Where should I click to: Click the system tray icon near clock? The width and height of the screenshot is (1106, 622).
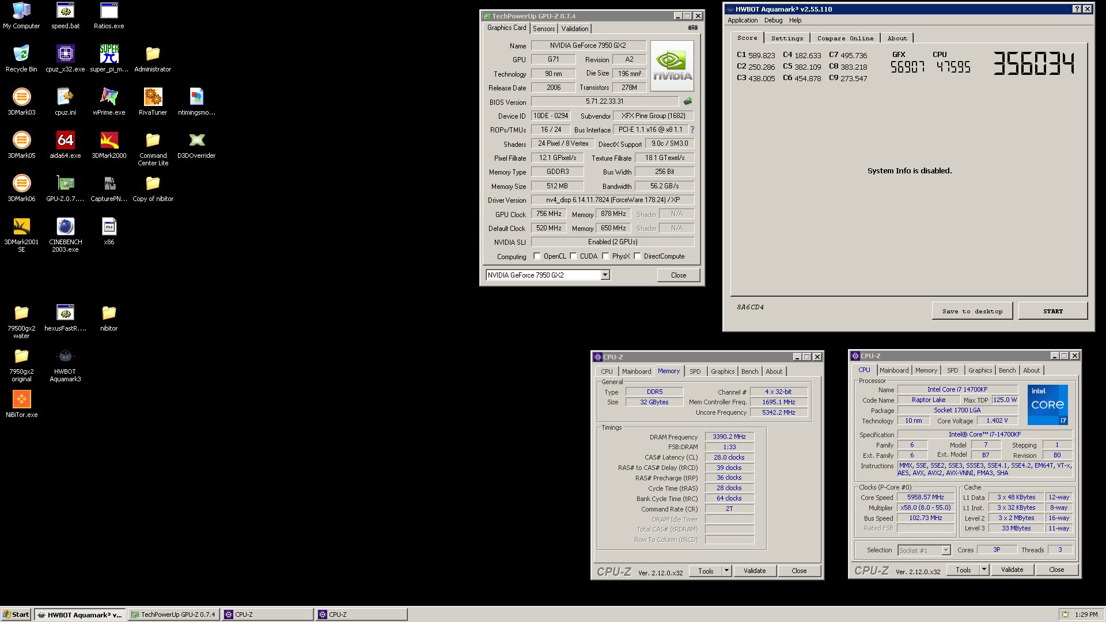(1065, 615)
